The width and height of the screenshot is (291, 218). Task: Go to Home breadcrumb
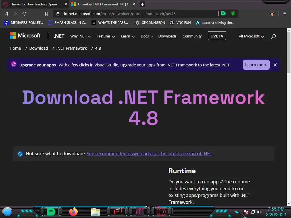pos(15,48)
